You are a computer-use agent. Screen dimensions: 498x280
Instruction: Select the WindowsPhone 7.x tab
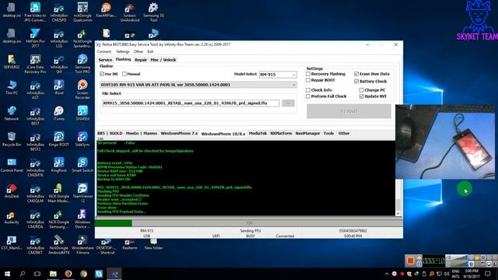click(179, 133)
